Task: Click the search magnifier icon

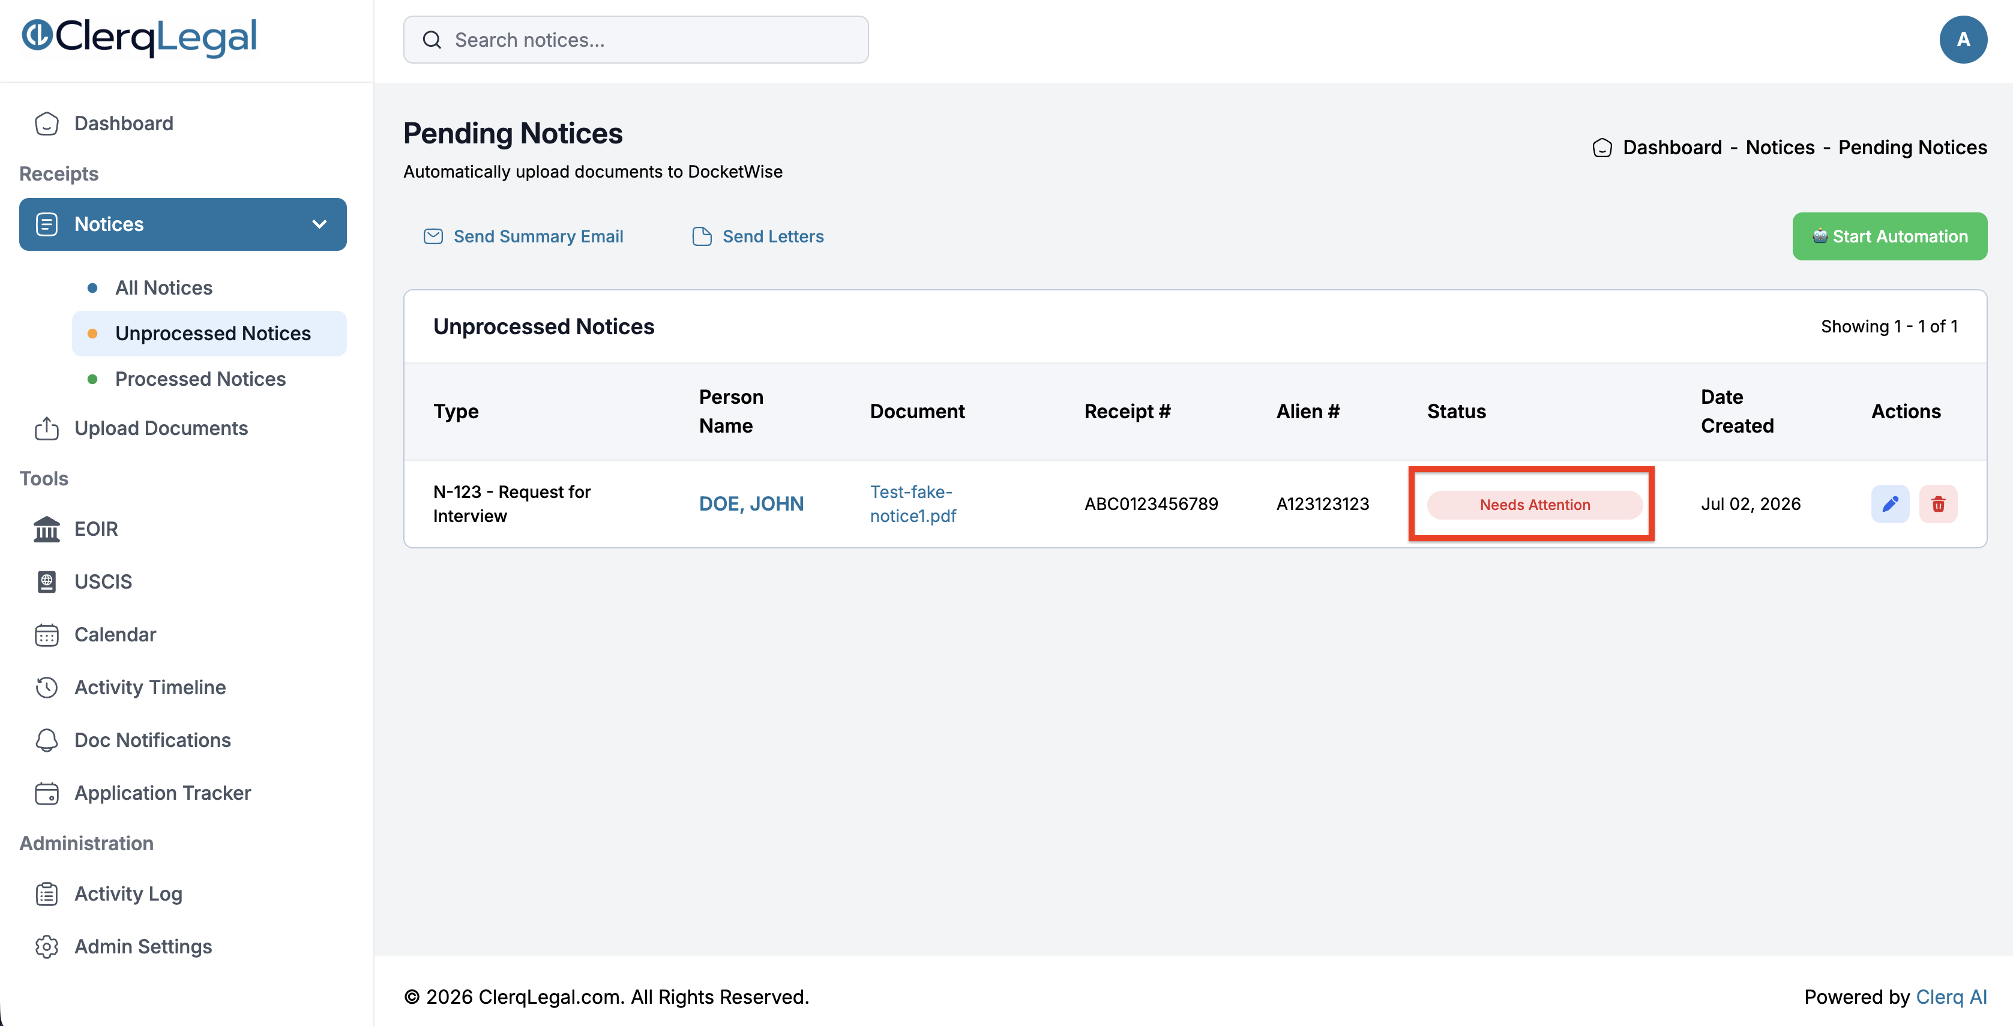Action: click(x=432, y=40)
